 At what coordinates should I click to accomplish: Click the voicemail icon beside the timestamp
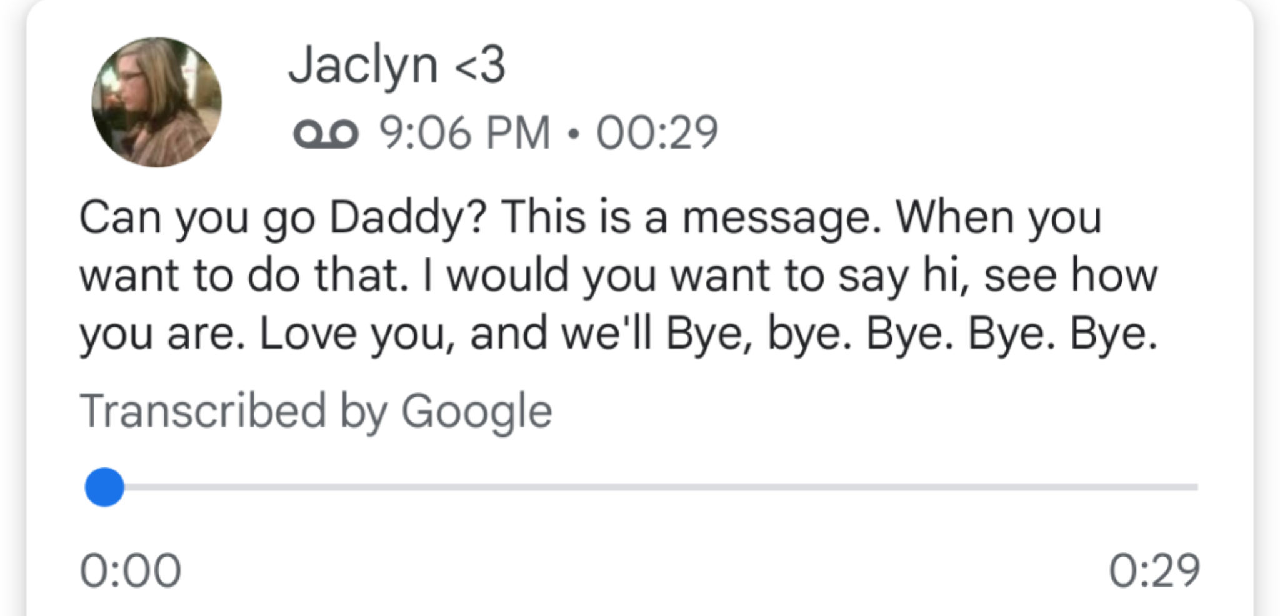tap(326, 134)
